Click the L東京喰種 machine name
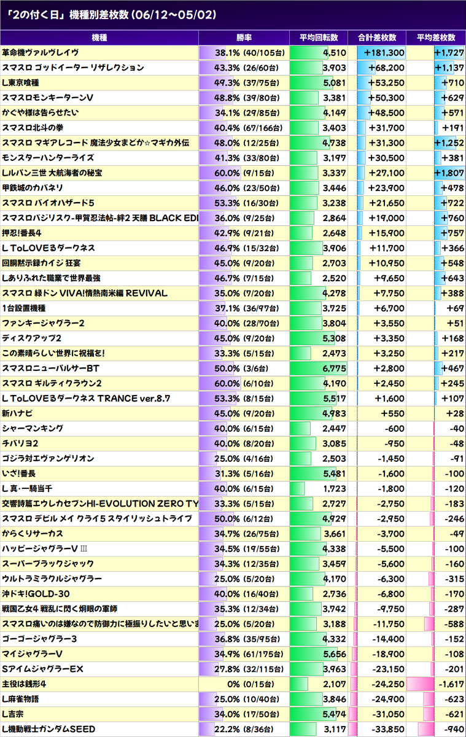This screenshot has height=737, width=466. (x=22, y=83)
